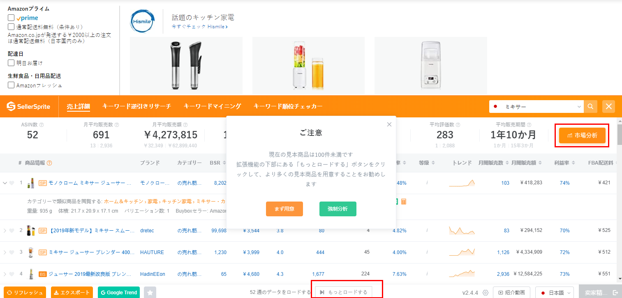Image resolution: width=622 pixels, height=298 pixels.
Task: Click trend sparkline for HadinEEon row
Action: tap(462, 274)
